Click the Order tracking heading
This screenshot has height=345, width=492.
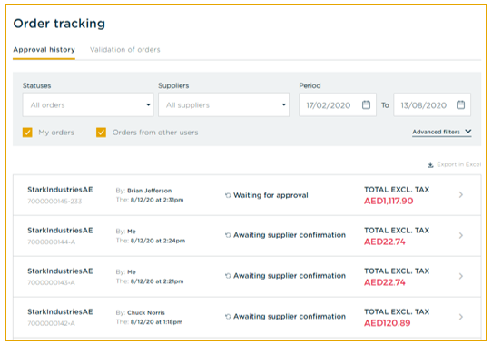click(59, 24)
